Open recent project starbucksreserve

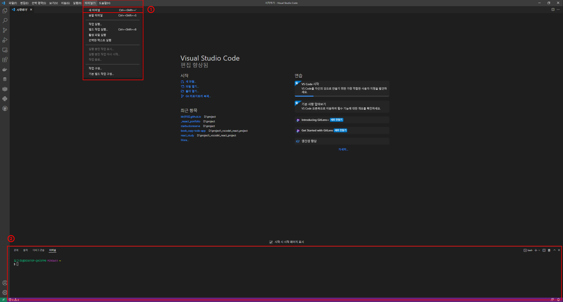[x=190, y=126]
